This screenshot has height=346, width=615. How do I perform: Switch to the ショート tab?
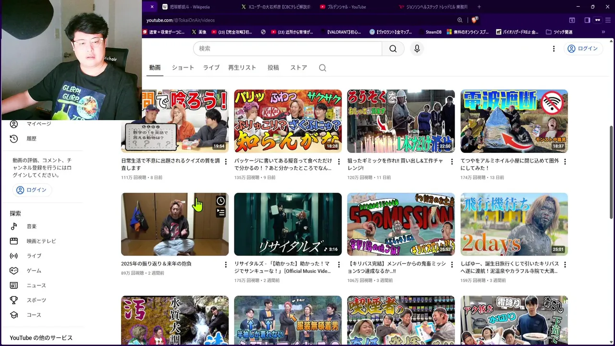(183, 68)
